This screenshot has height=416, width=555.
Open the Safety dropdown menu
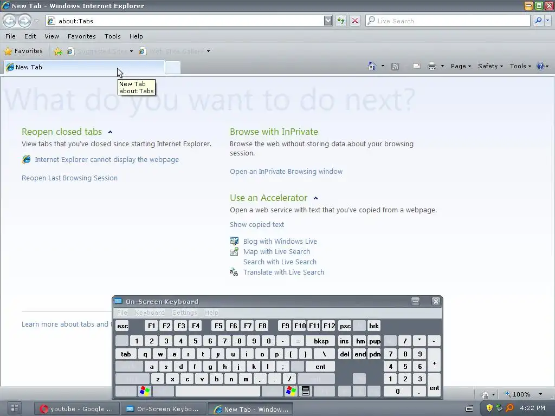[490, 66]
